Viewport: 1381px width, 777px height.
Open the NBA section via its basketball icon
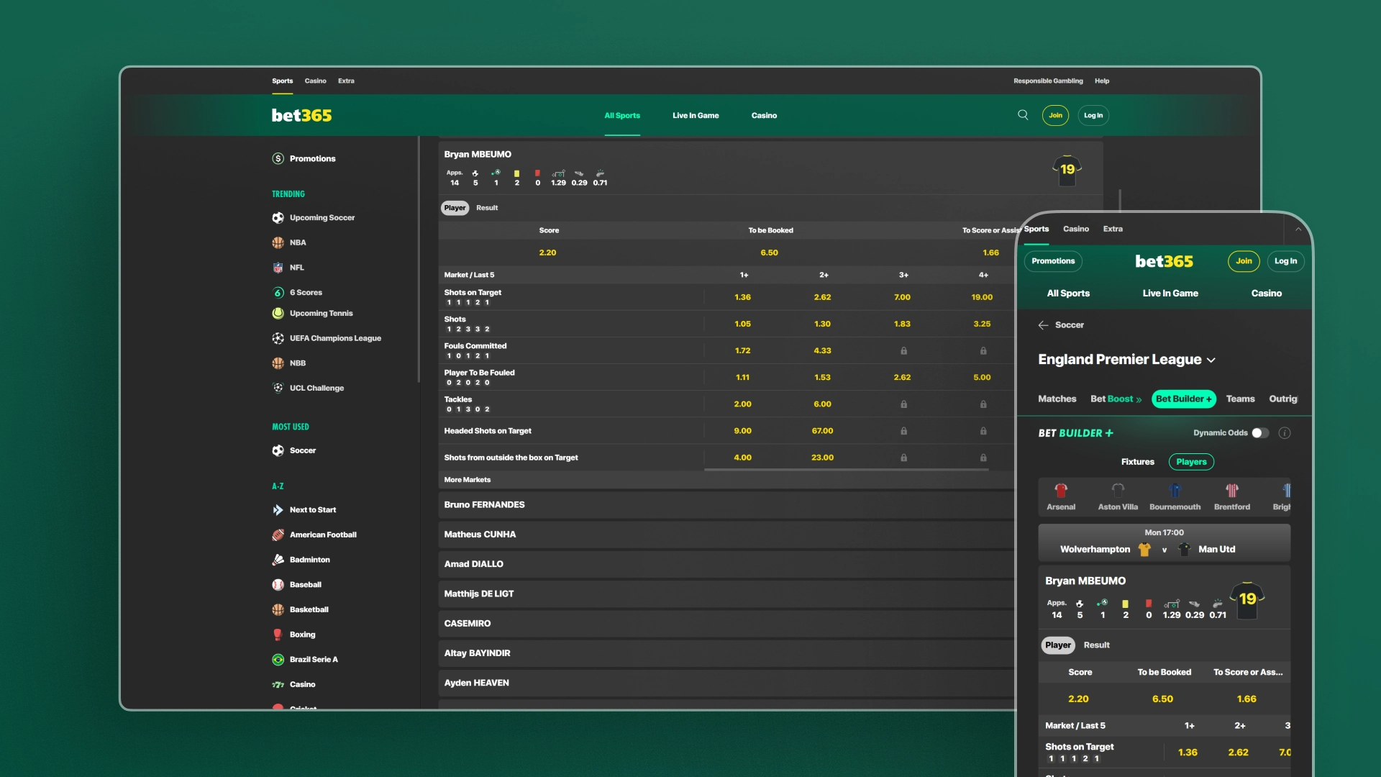tap(278, 242)
